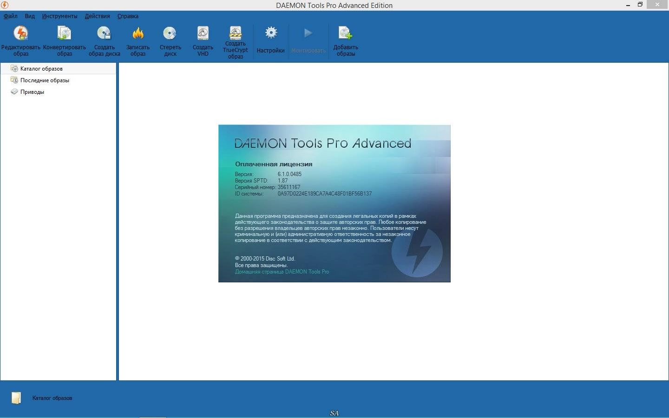Image resolution: width=669 pixels, height=418 pixels.
Task: Open the Справка menu
Action: pyautogui.click(x=128, y=16)
